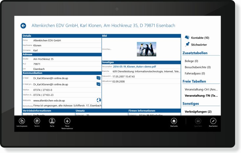241x153 pixels.
Task: Click the Link kopieren icon
Action: click(22, 121)
